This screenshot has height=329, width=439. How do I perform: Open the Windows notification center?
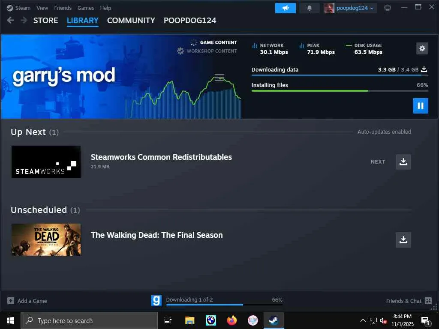point(426,321)
